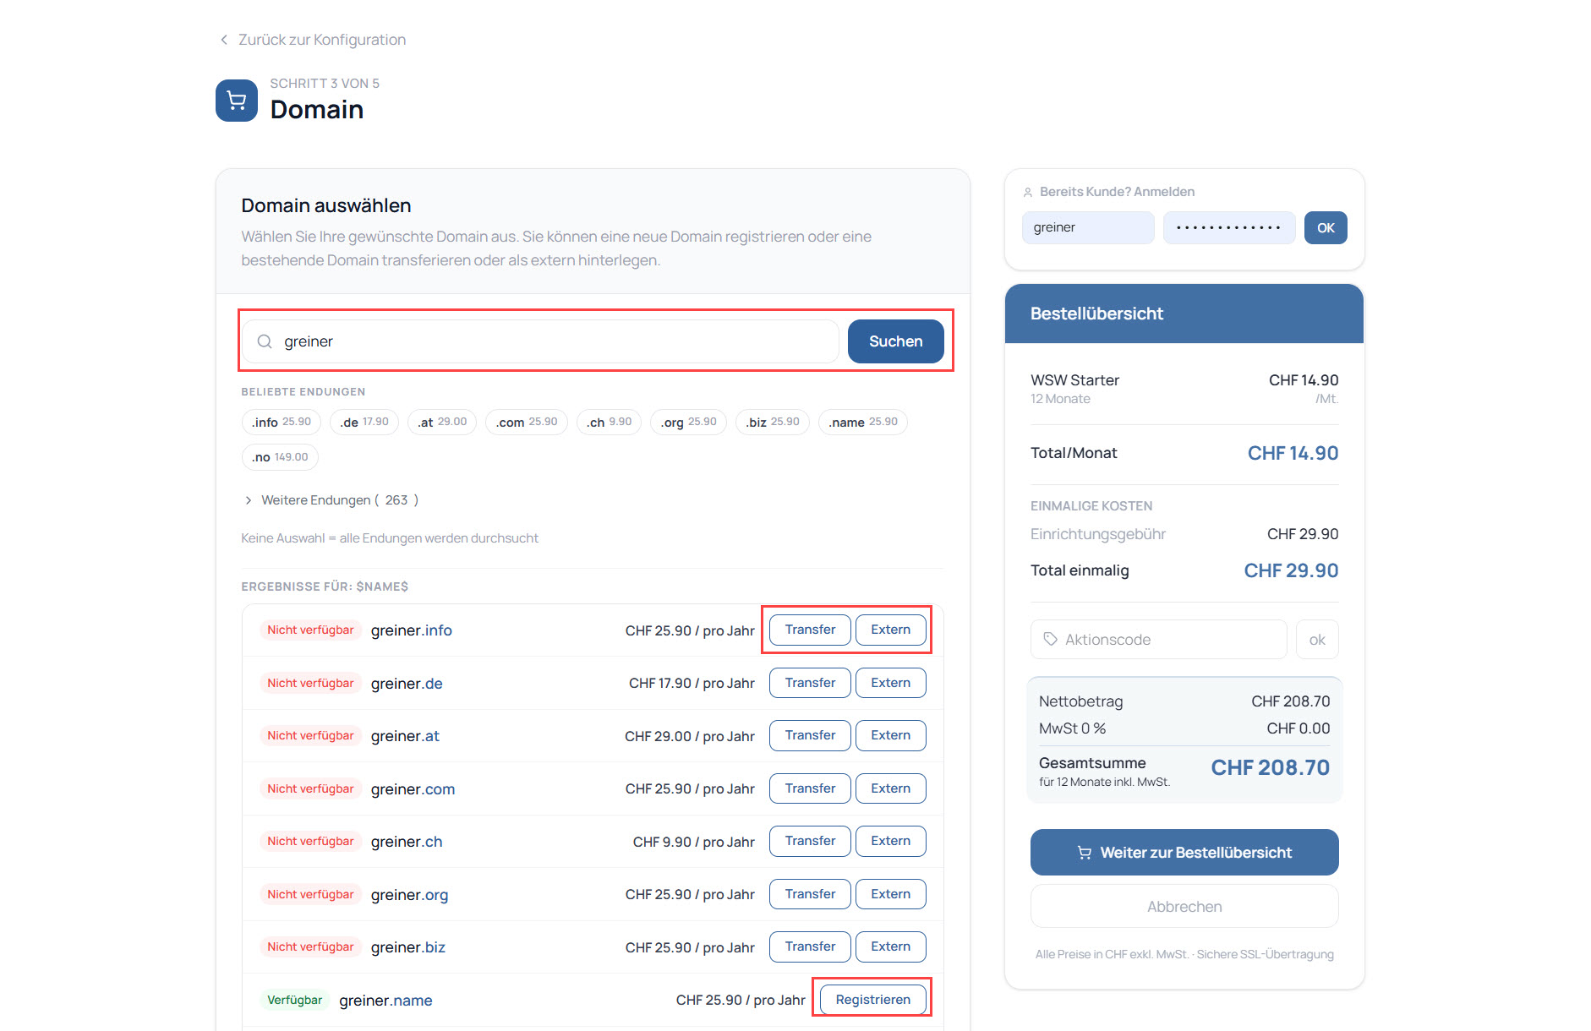
Task: Click the shopping cart icon beside Domain heading
Action: (237, 101)
